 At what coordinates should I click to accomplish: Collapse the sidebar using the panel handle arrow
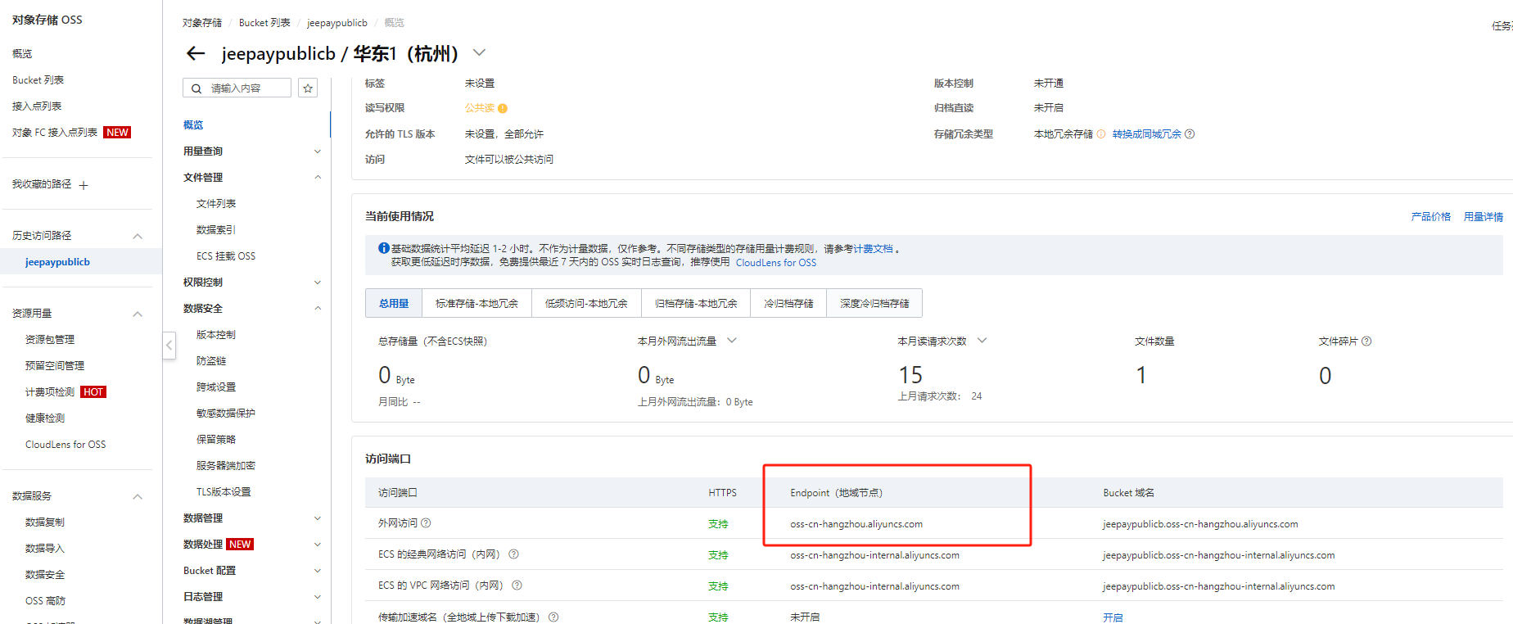point(169,345)
